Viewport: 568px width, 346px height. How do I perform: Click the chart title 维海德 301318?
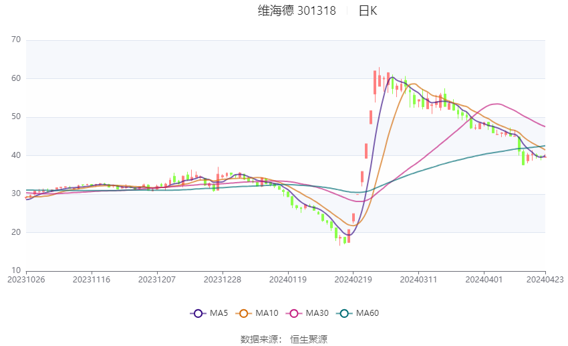(x=297, y=11)
